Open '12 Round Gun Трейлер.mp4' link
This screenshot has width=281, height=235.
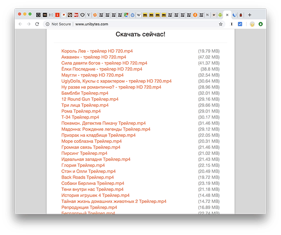pyautogui.click(x=90, y=99)
